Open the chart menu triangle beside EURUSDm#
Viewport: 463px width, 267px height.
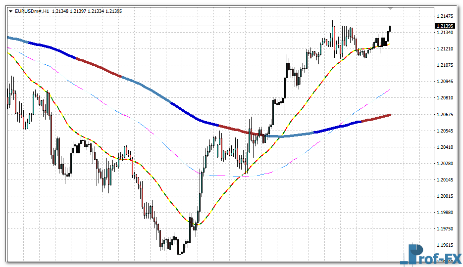pyautogui.click(x=10, y=10)
